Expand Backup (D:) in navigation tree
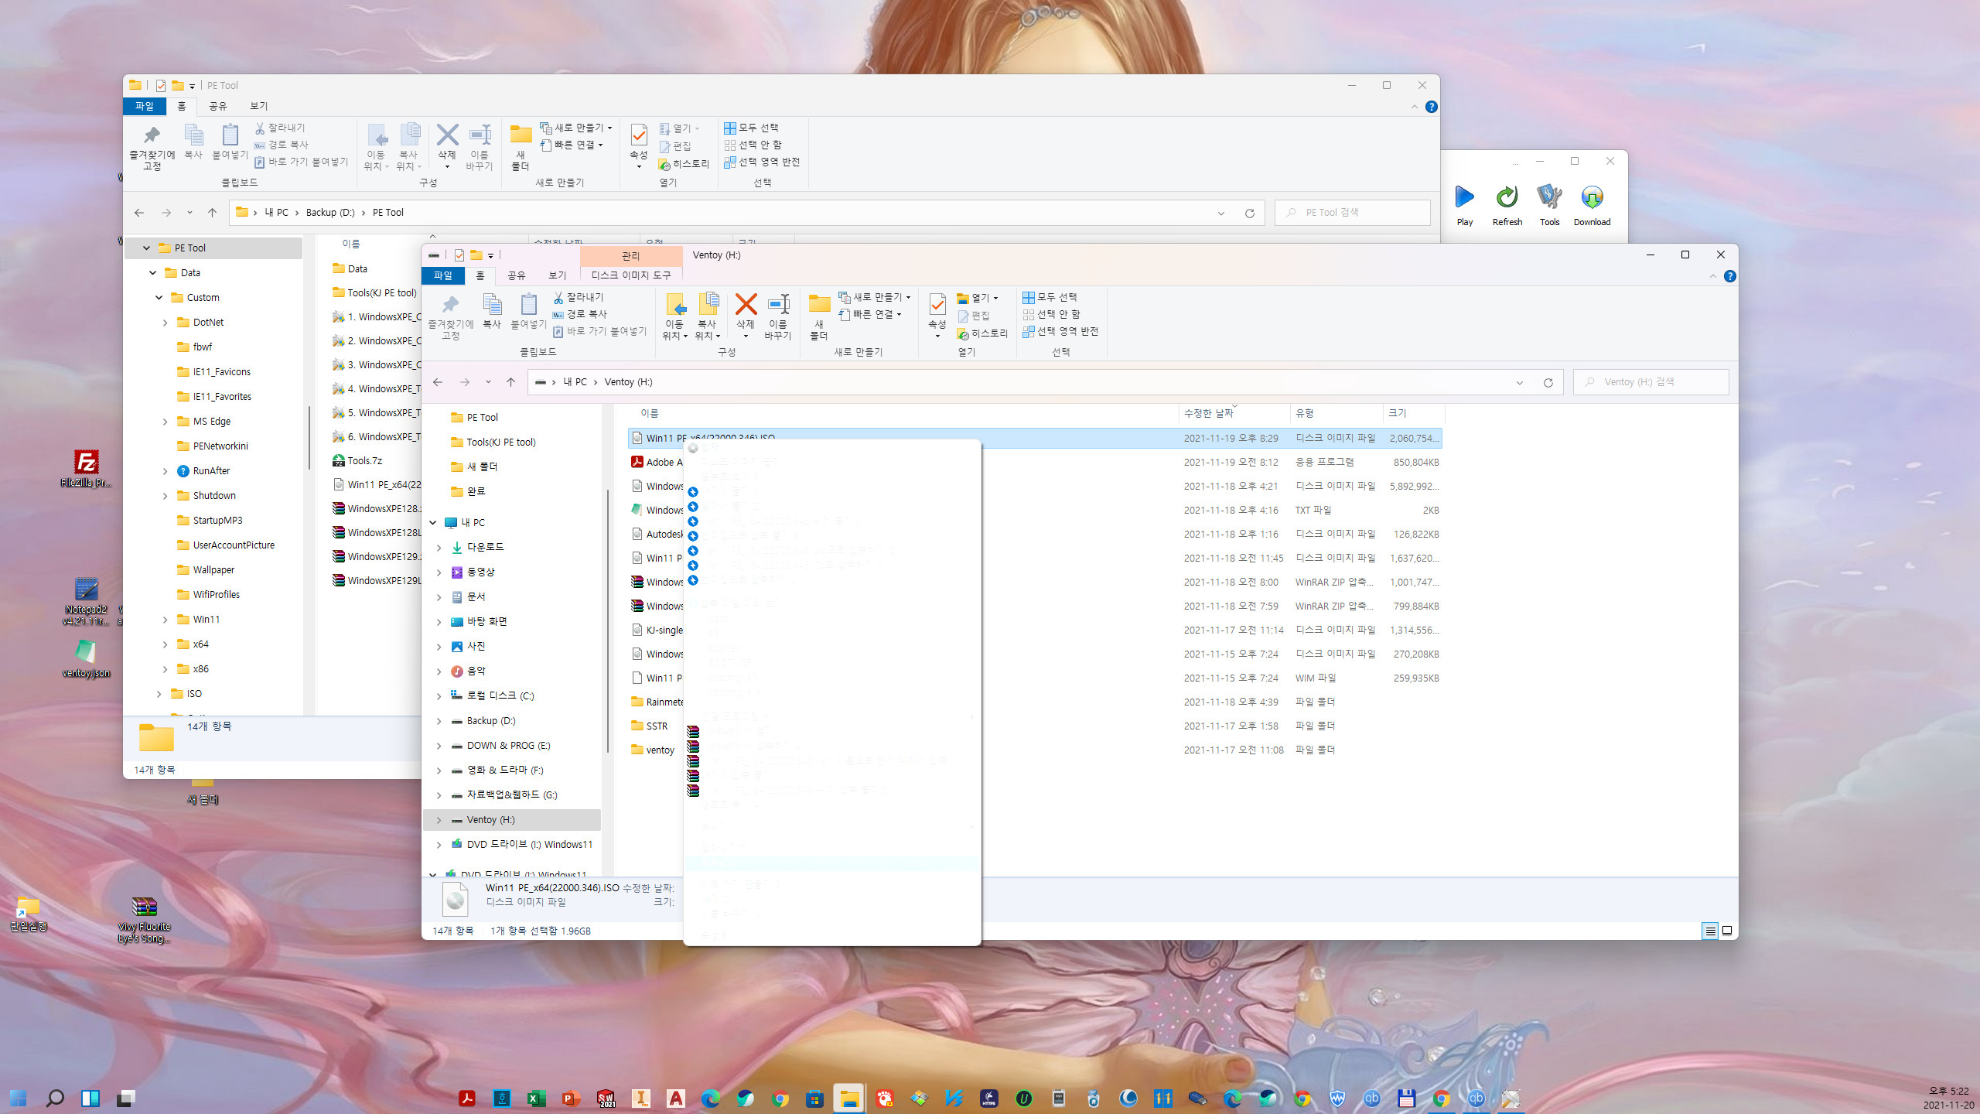This screenshot has height=1114, width=1980. [x=439, y=721]
